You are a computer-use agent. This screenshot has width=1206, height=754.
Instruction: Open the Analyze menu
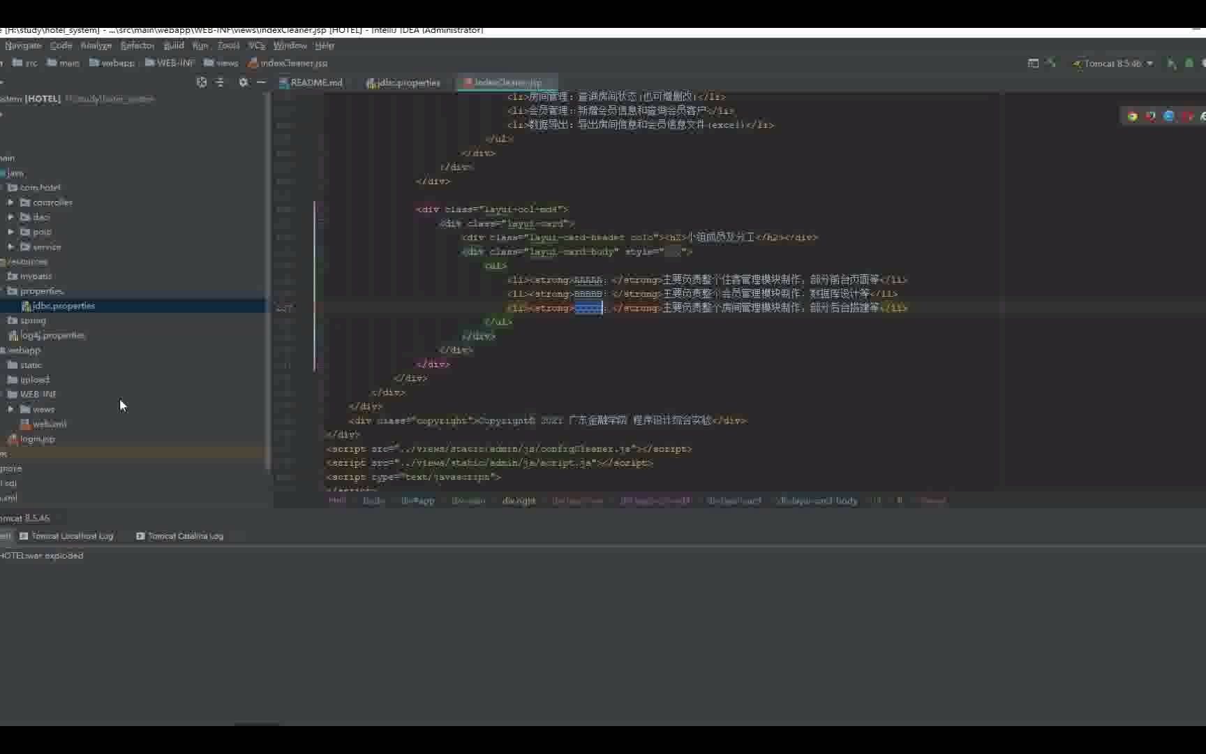tap(96, 45)
